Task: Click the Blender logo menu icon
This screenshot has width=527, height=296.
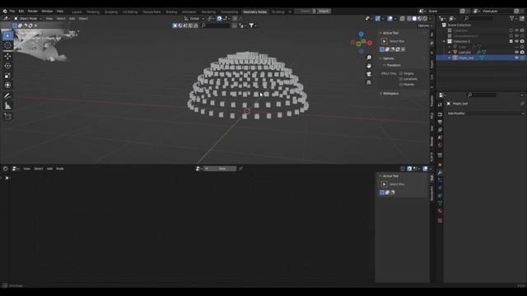Action: (5, 11)
